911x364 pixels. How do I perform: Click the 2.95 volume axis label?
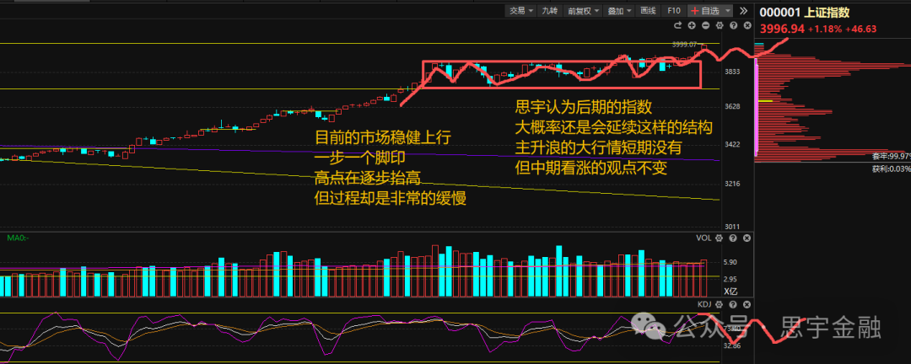pyautogui.click(x=730, y=279)
